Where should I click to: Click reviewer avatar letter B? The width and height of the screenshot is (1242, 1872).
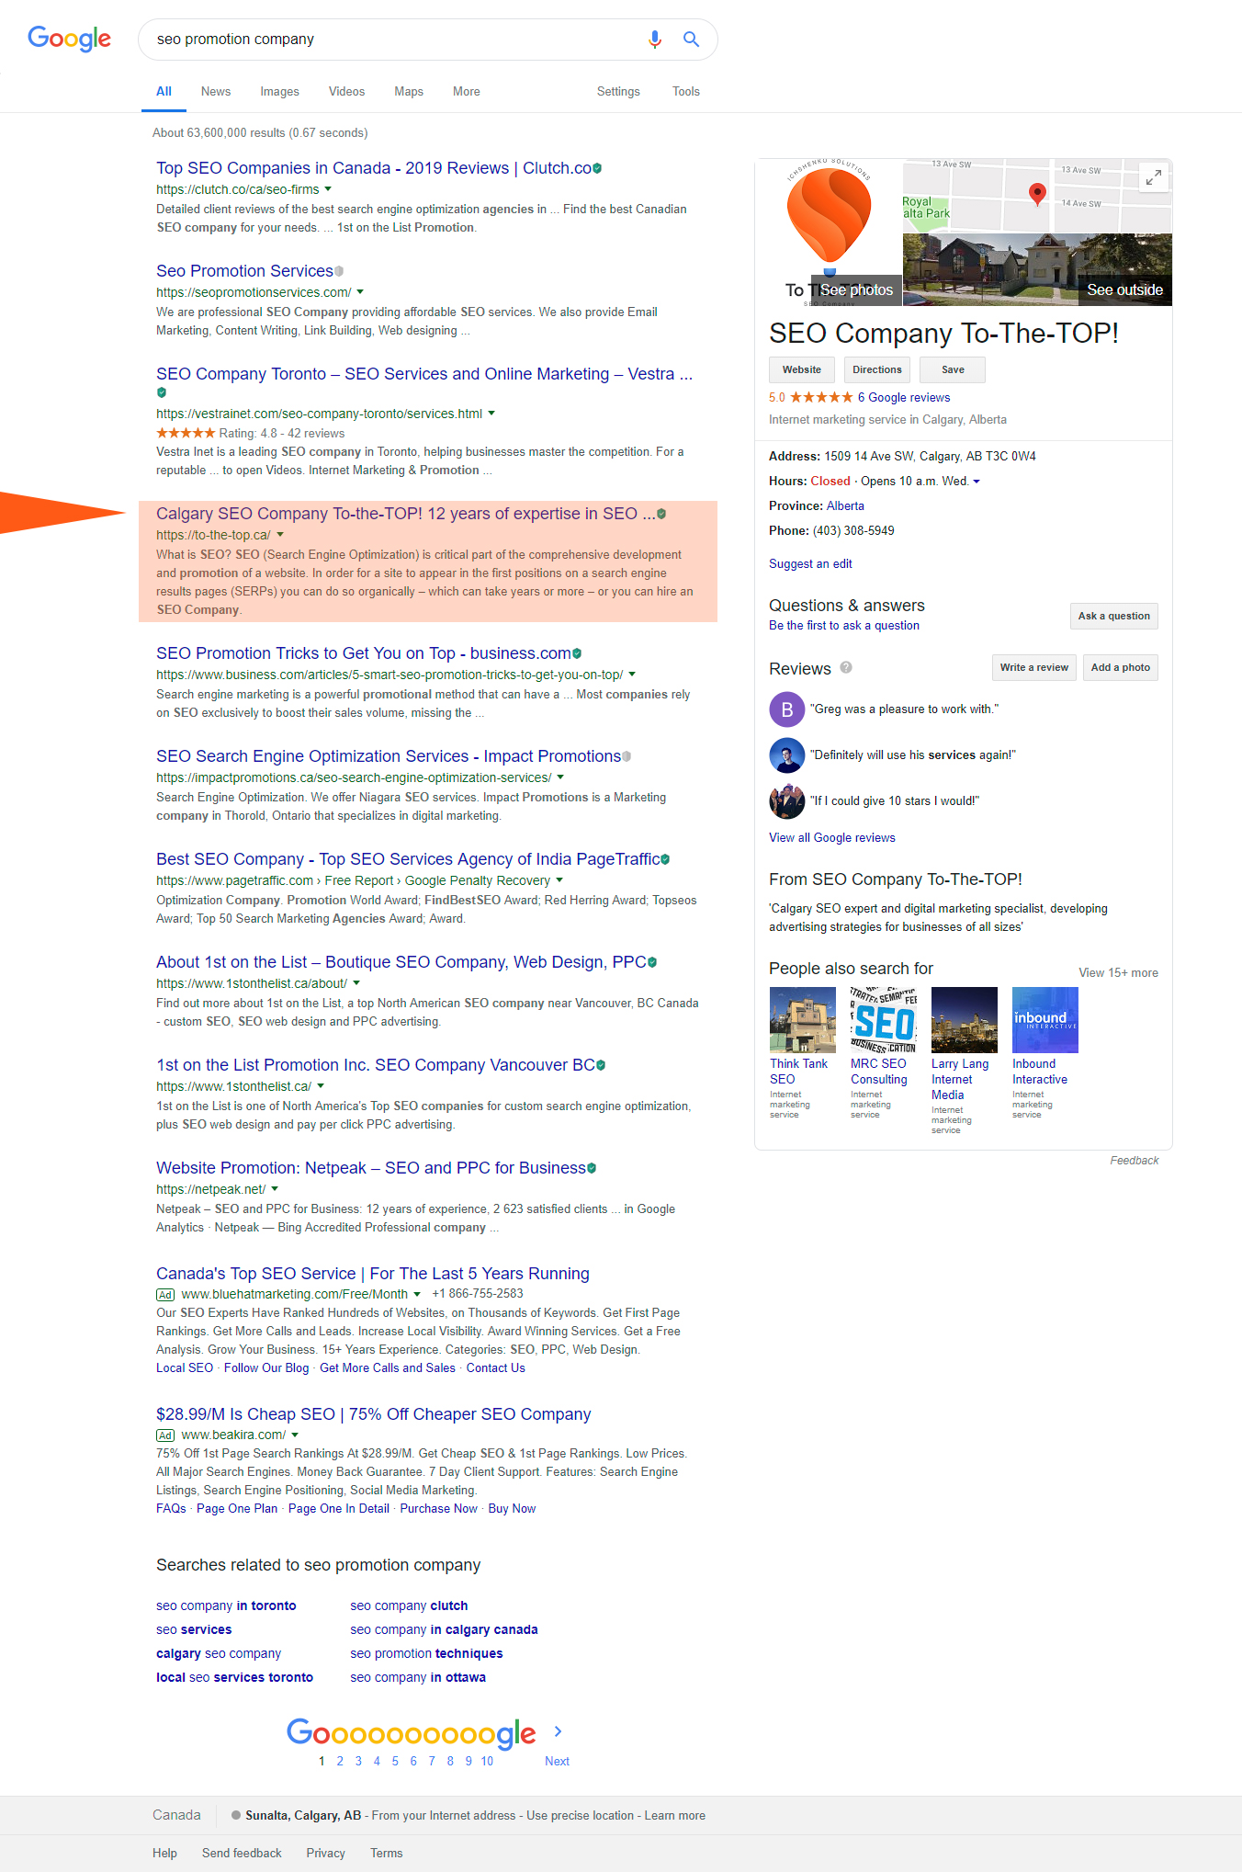tap(786, 709)
